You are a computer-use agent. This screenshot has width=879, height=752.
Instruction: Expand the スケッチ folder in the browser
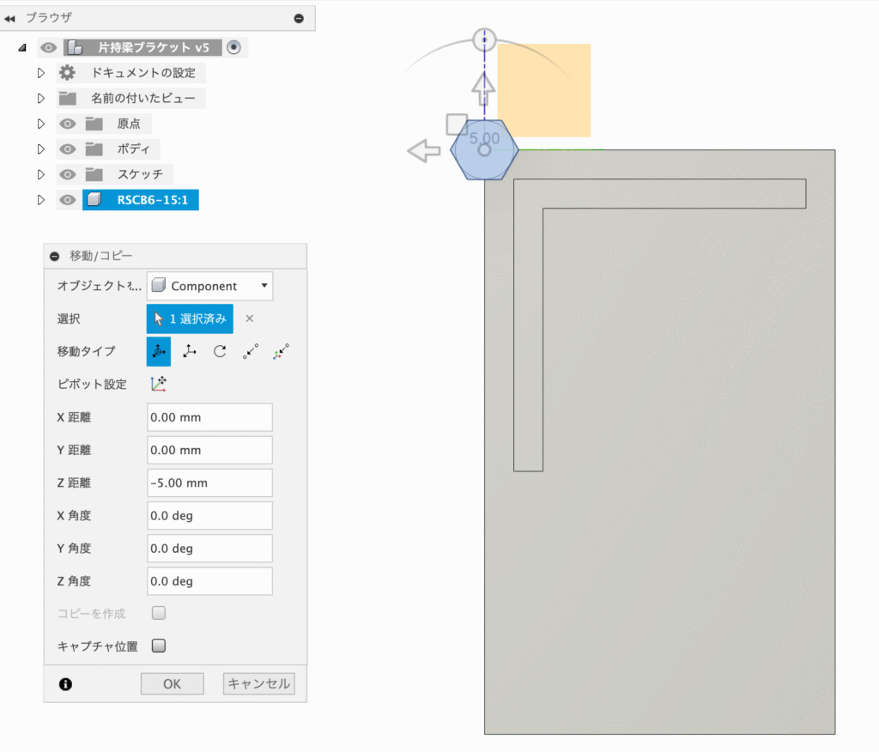40,175
